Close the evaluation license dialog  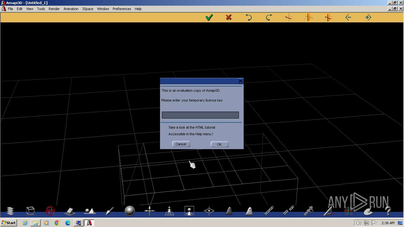click(241, 81)
